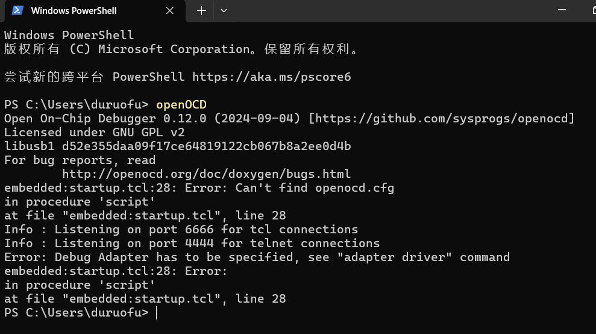Image resolution: width=596 pixels, height=334 pixels.
Task: Click the PowerShell icon on the tab
Action: (17, 10)
